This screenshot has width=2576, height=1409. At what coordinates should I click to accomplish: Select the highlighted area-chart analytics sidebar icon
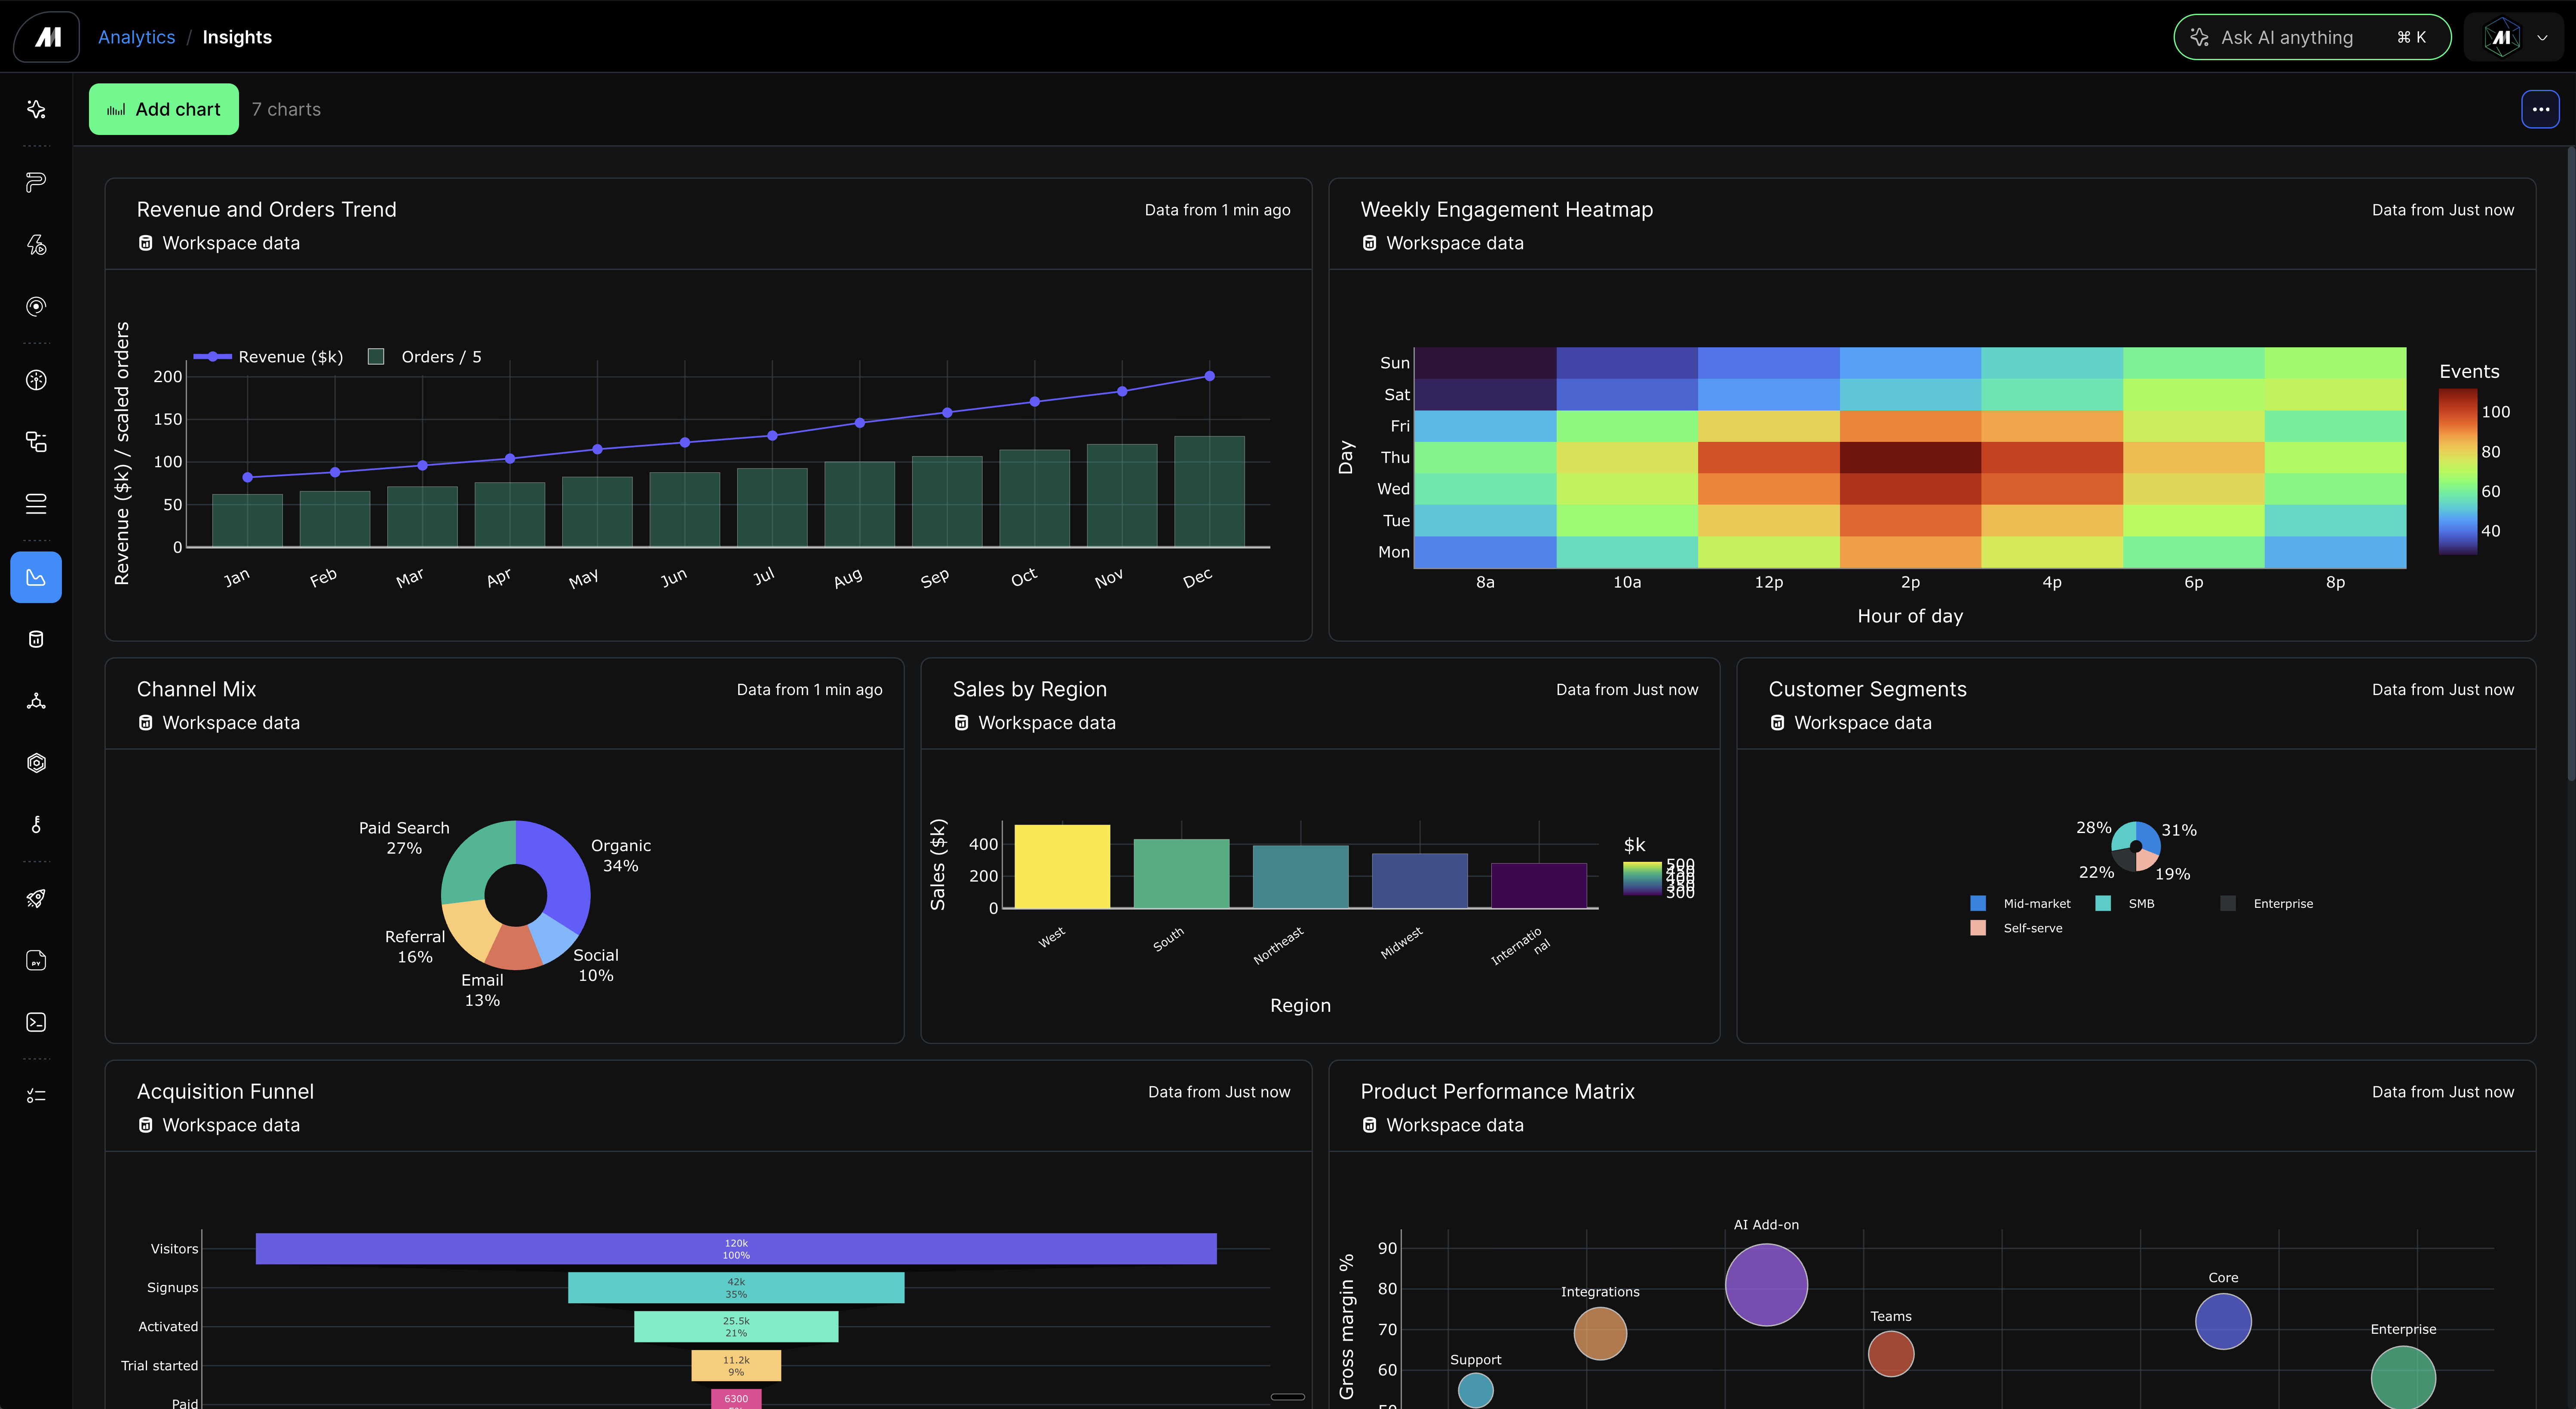pyautogui.click(x=36, y=577)
